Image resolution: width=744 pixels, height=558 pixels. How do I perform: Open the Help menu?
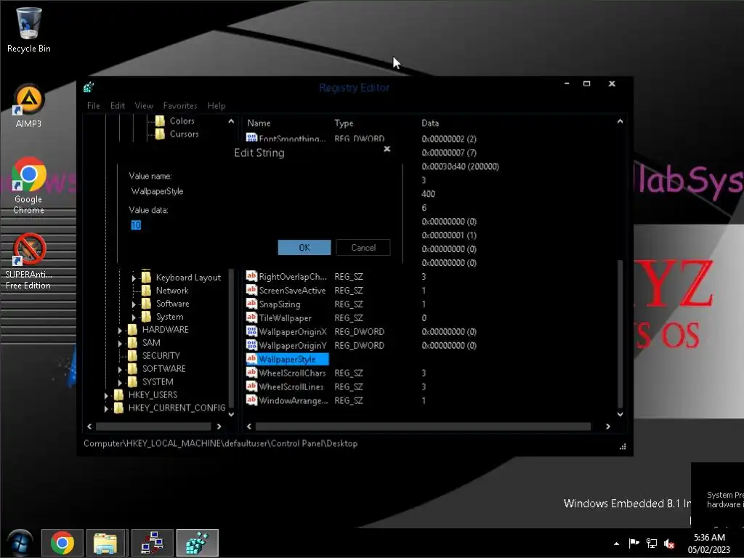click(x=217, y=106)
